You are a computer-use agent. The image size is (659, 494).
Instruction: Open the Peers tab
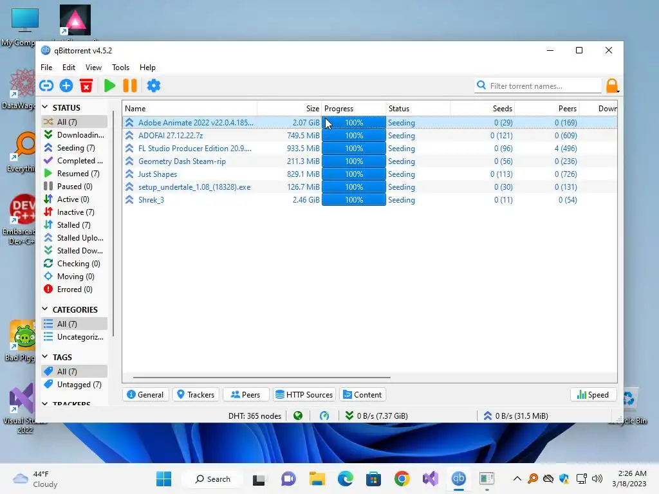click(246, 394)
